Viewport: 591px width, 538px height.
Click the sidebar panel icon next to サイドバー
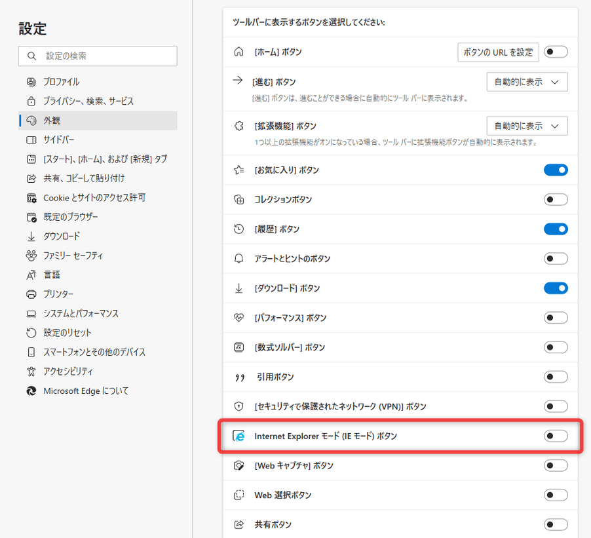pos(31,140)
